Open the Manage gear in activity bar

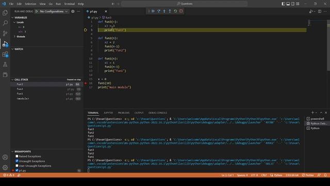pos(5,167)
